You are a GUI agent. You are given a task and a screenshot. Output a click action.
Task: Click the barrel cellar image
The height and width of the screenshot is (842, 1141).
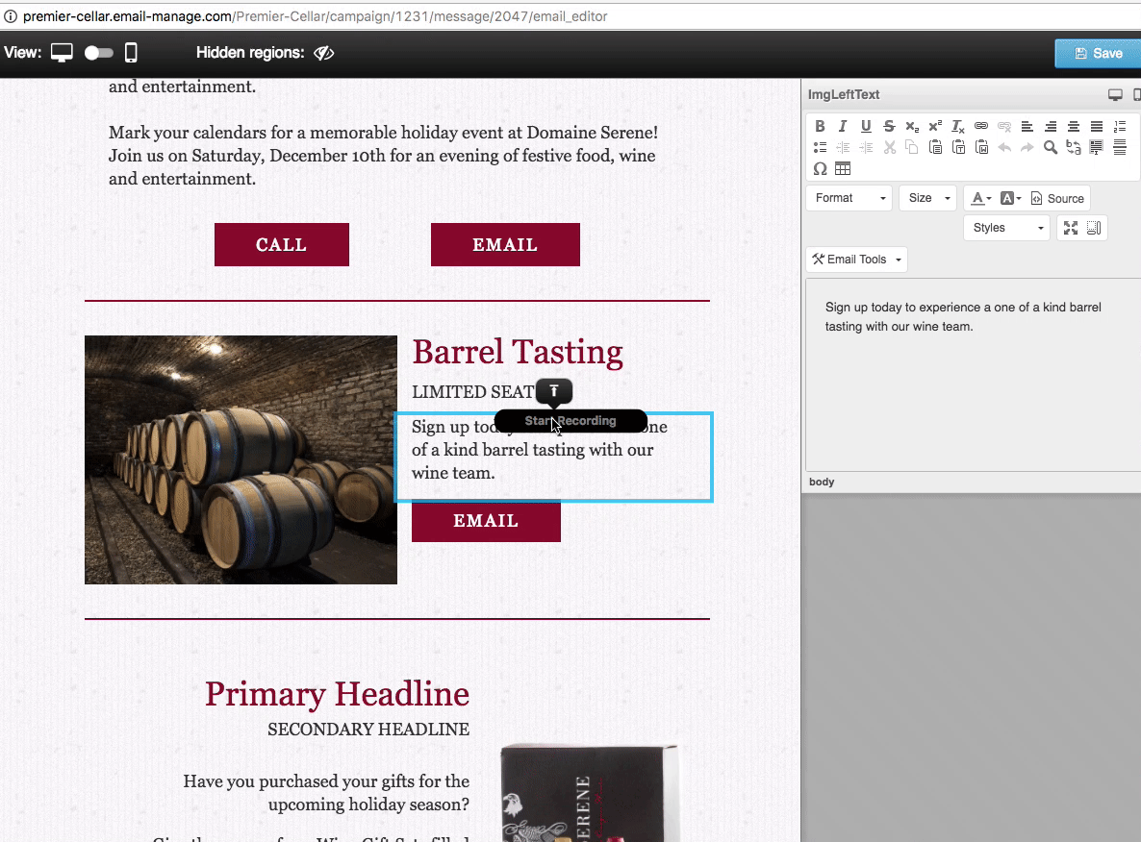[241, 459]
